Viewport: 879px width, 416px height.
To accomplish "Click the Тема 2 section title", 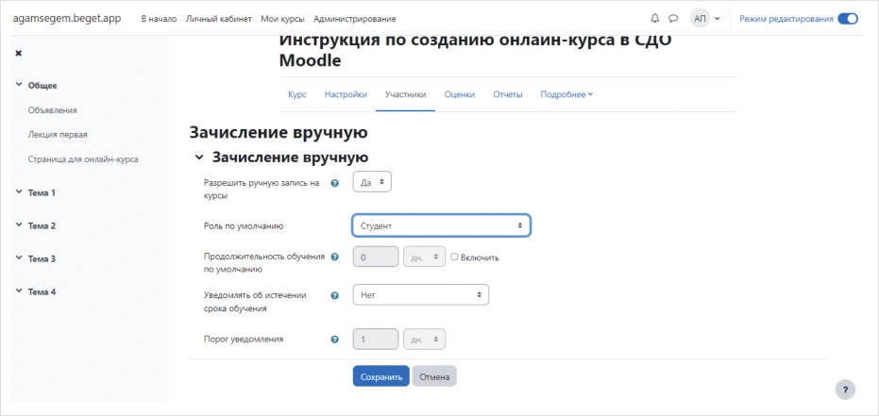I will [x=42, y=226].
